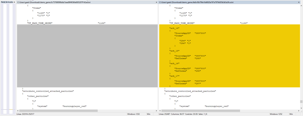Click right status bar "Win" line ending
Screen dimensions: 303x116
[x=291, y=114]
